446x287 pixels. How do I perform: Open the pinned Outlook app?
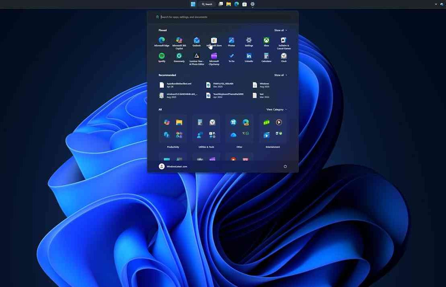(196, 42)
